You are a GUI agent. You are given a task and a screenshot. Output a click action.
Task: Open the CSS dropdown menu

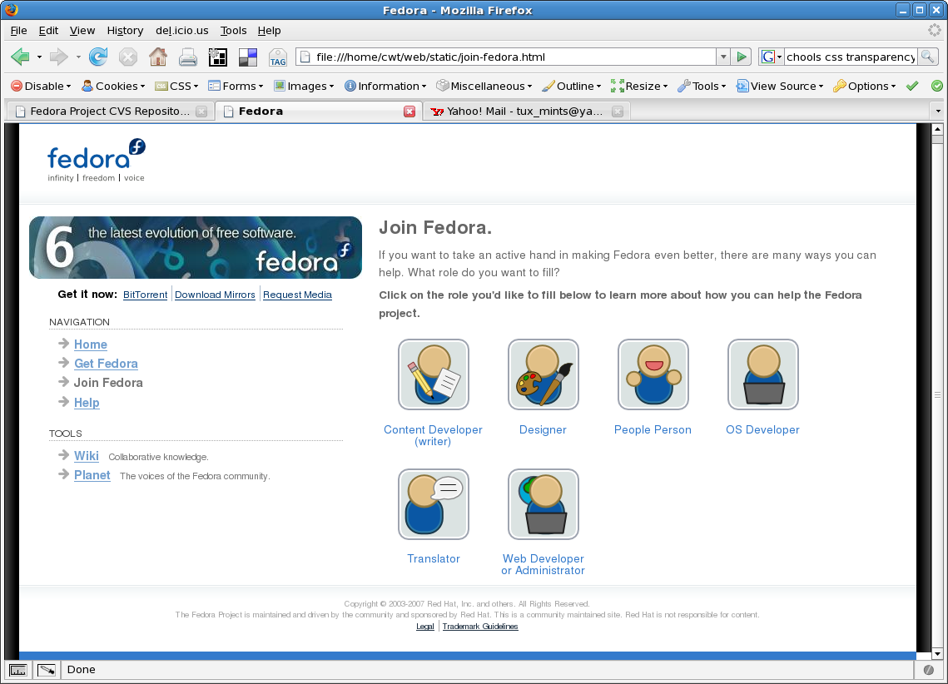[176, 86]
